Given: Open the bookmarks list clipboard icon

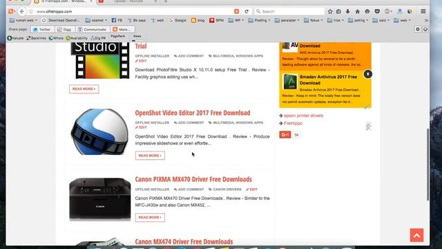Looking at the screenshot, I should click(x=338, y=11).
